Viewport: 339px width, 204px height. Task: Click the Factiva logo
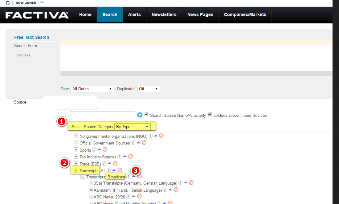[x=37, y=15]
